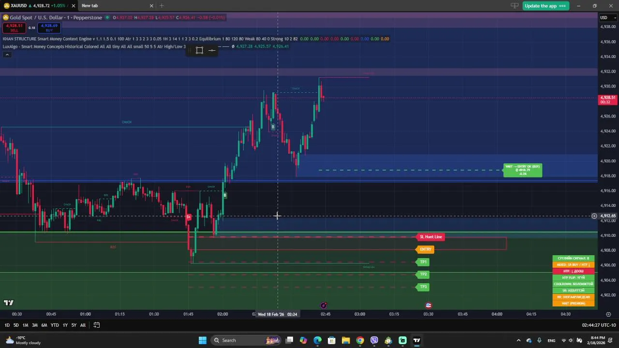The height and width of the screenshot is (348, 619).
Task: Click the BUY 4,928.69 button
Action: tap(49, 28)
